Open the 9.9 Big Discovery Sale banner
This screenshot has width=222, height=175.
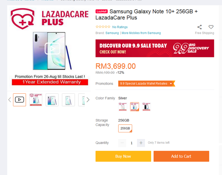tap(155, 48)
